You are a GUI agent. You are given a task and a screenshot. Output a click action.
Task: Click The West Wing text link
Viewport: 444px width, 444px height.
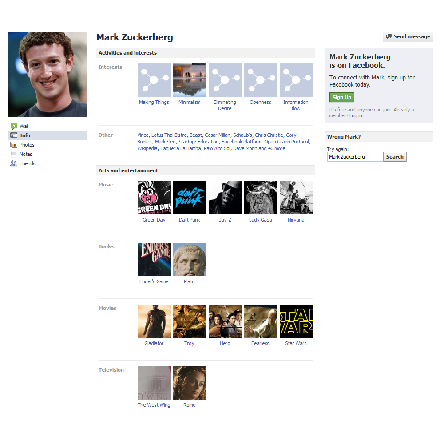click(154, 405)
